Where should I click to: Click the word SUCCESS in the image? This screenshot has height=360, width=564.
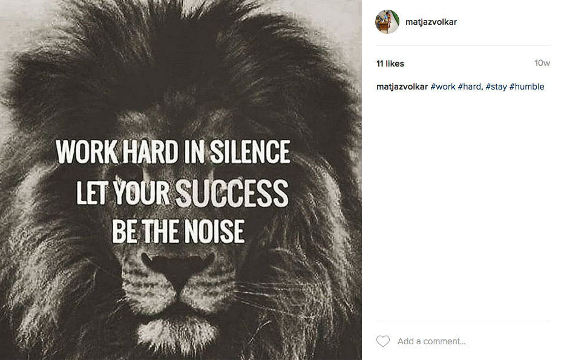tap(232, 194)
